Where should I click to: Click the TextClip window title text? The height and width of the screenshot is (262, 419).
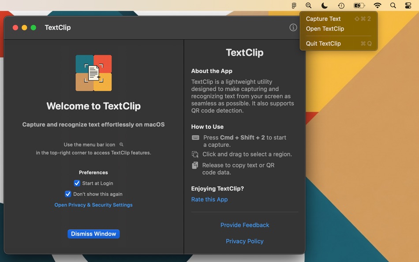[x=58, y=27]
